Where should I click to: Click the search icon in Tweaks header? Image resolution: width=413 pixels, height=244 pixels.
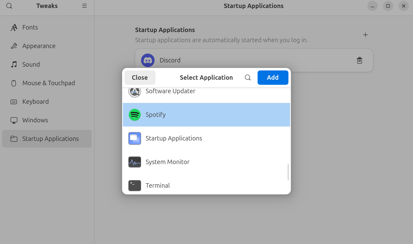[9, 5]
